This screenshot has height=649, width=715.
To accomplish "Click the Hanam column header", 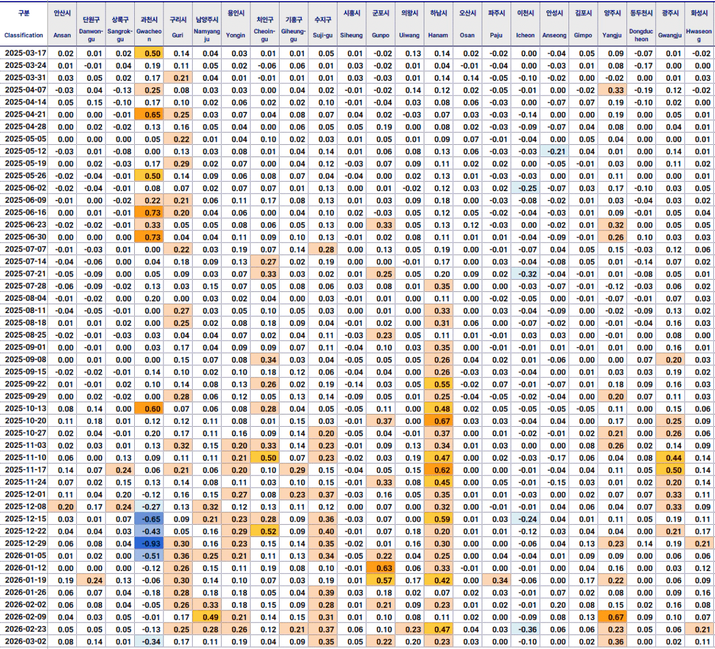I will pos(438,24).
